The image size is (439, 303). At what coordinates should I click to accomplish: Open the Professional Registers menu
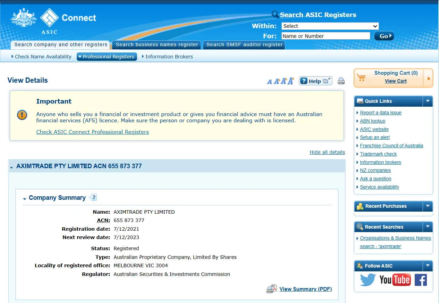point(107,57)
